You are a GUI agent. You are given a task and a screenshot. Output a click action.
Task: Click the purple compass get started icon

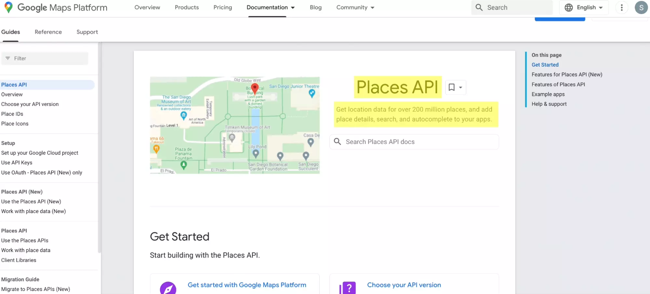(x=168, y=288)
